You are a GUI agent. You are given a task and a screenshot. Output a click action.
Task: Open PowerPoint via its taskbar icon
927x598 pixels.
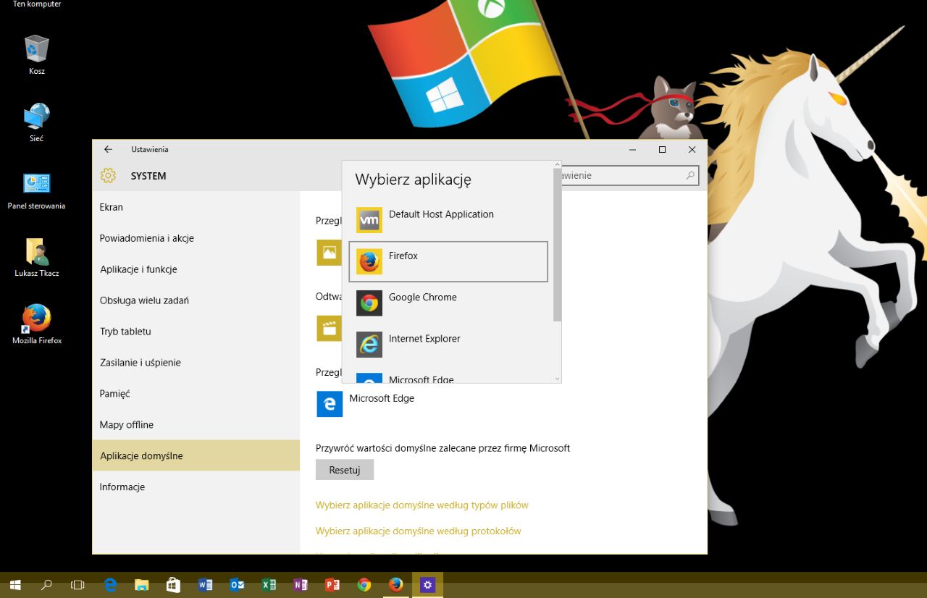(332, 584)
